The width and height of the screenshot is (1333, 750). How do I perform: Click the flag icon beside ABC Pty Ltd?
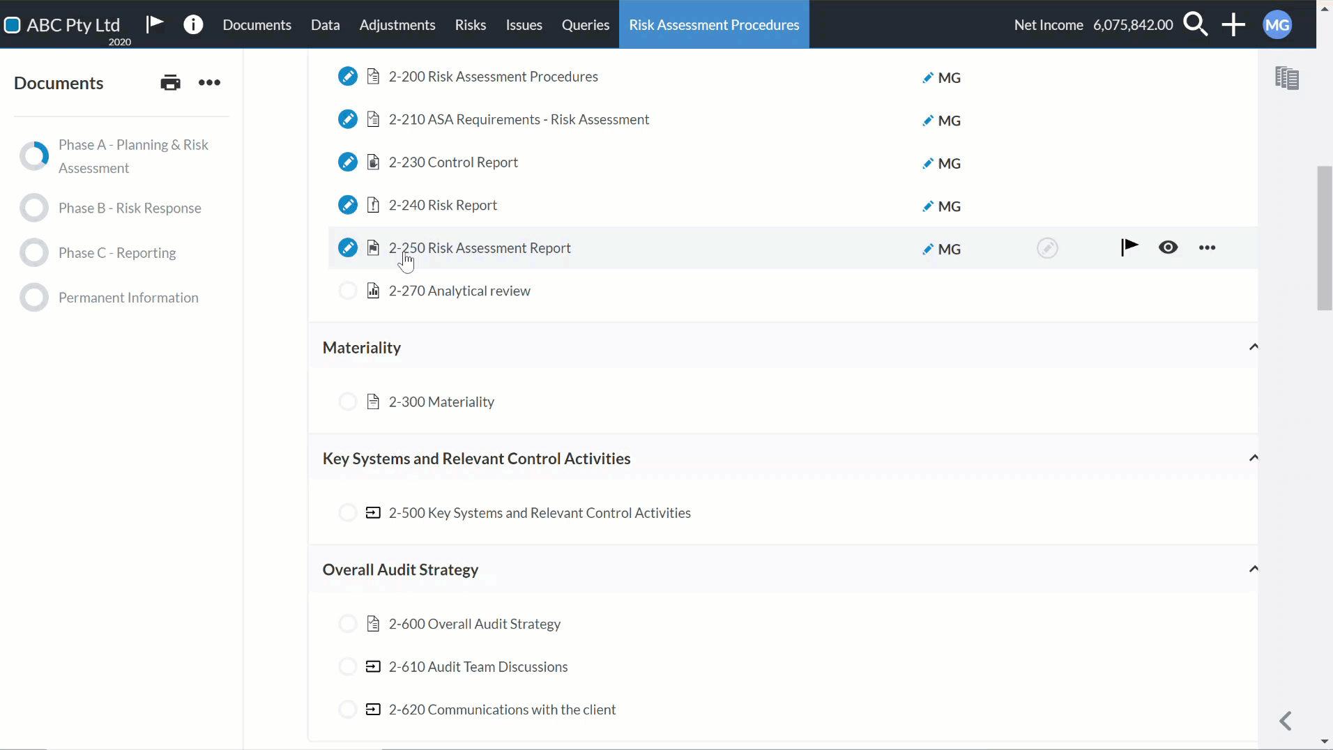point(155,24)
